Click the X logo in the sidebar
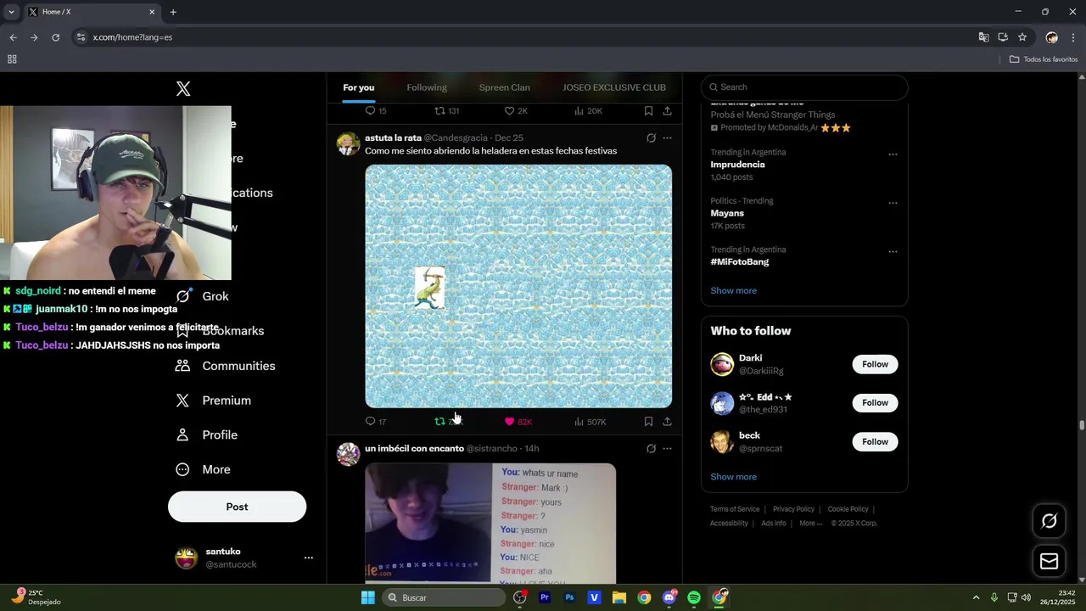Viewport: 1086px width, 611px height. click(183, 89)
